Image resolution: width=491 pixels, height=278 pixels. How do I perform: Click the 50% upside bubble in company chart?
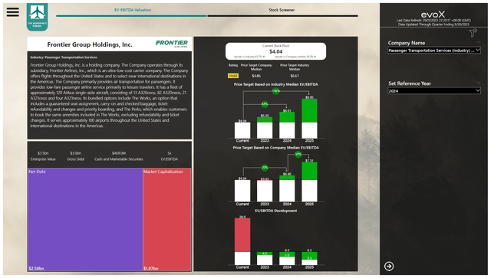[x=298, y=154]
